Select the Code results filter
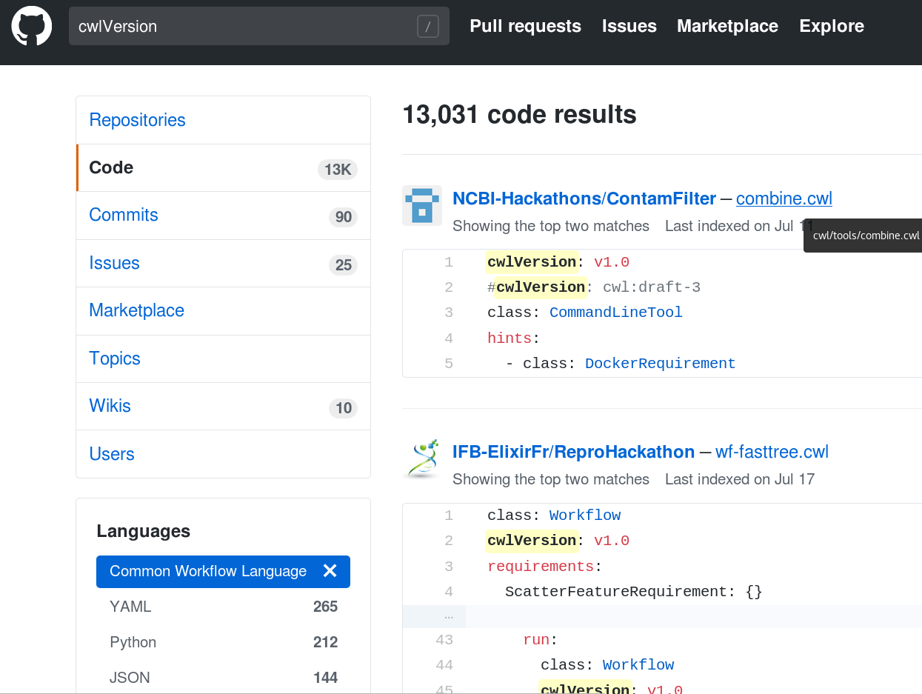922x694 pixels. pyautogui.click(x=223, y=167)
